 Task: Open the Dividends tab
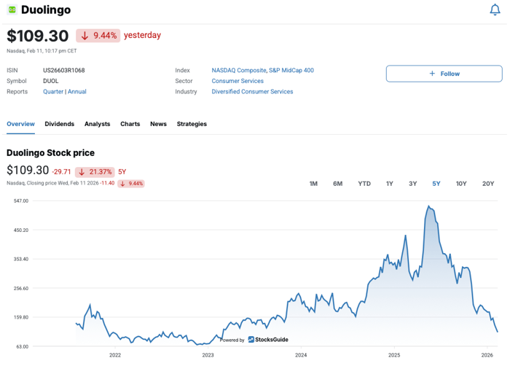pos(60,124)
